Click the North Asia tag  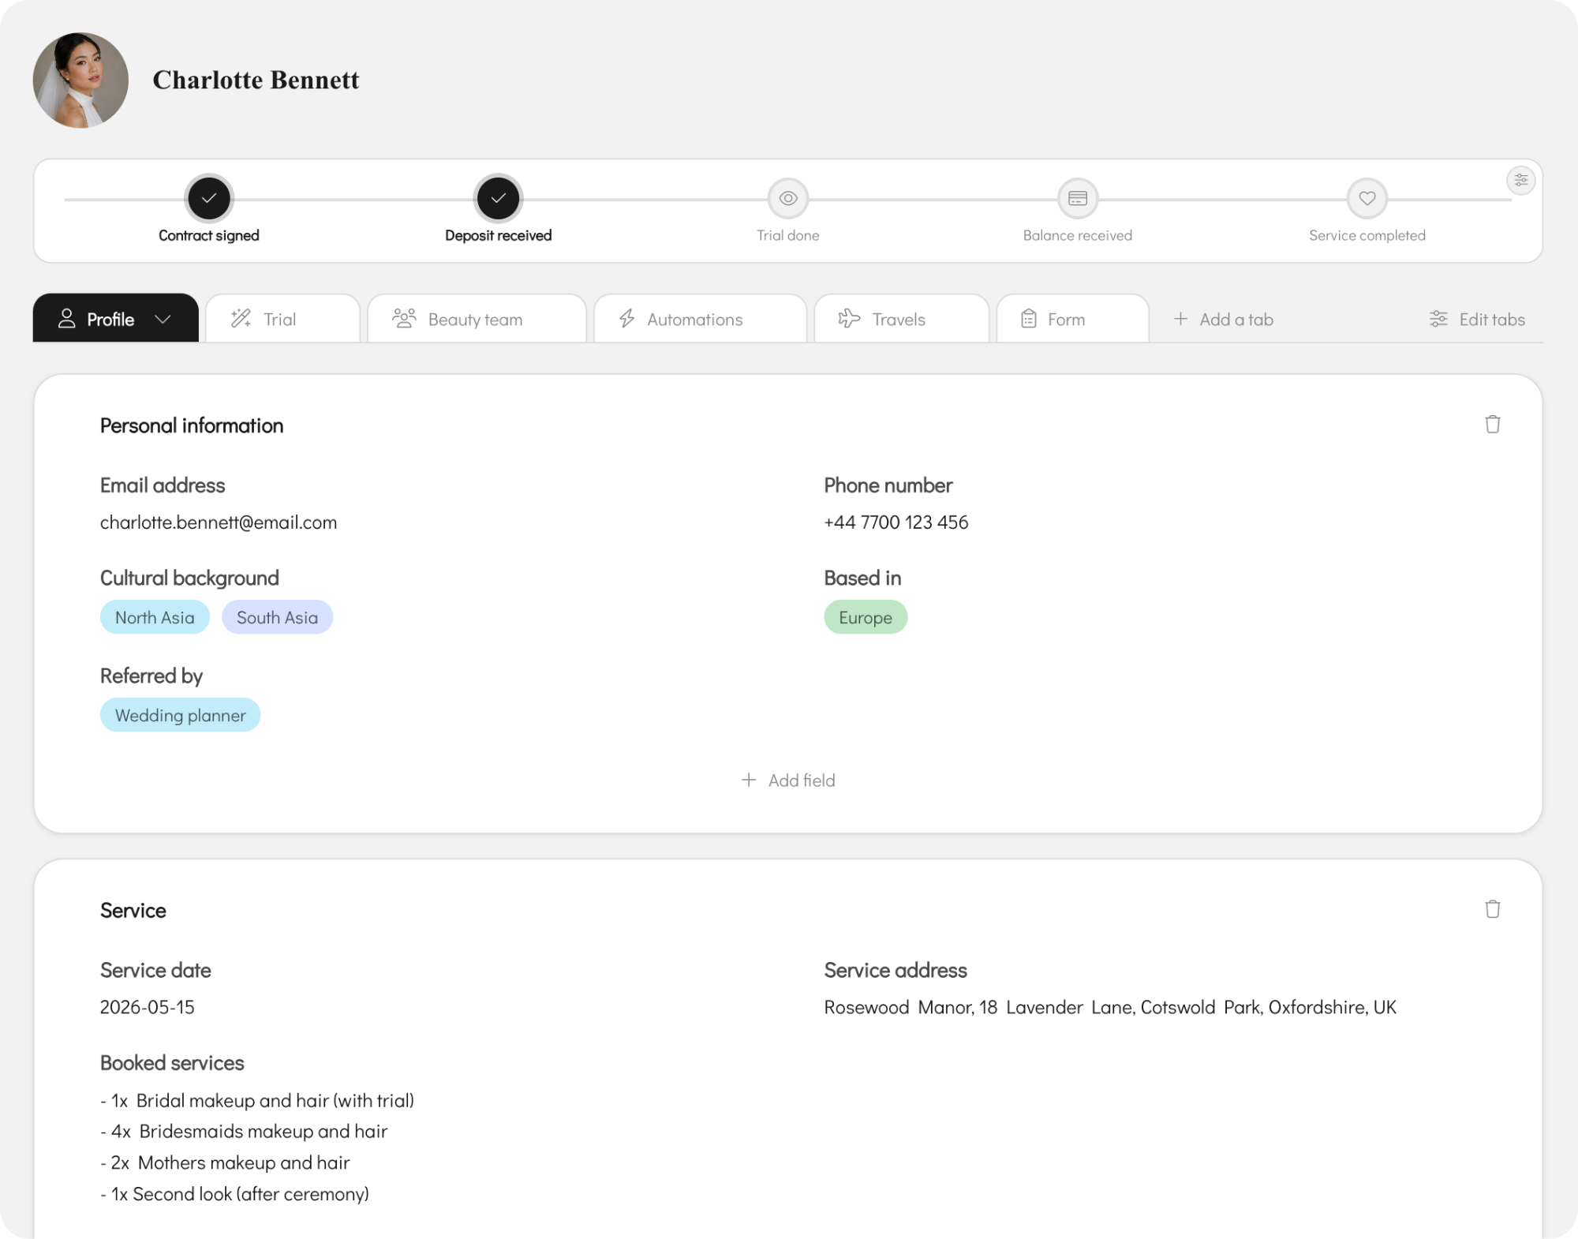coord(155,617)
